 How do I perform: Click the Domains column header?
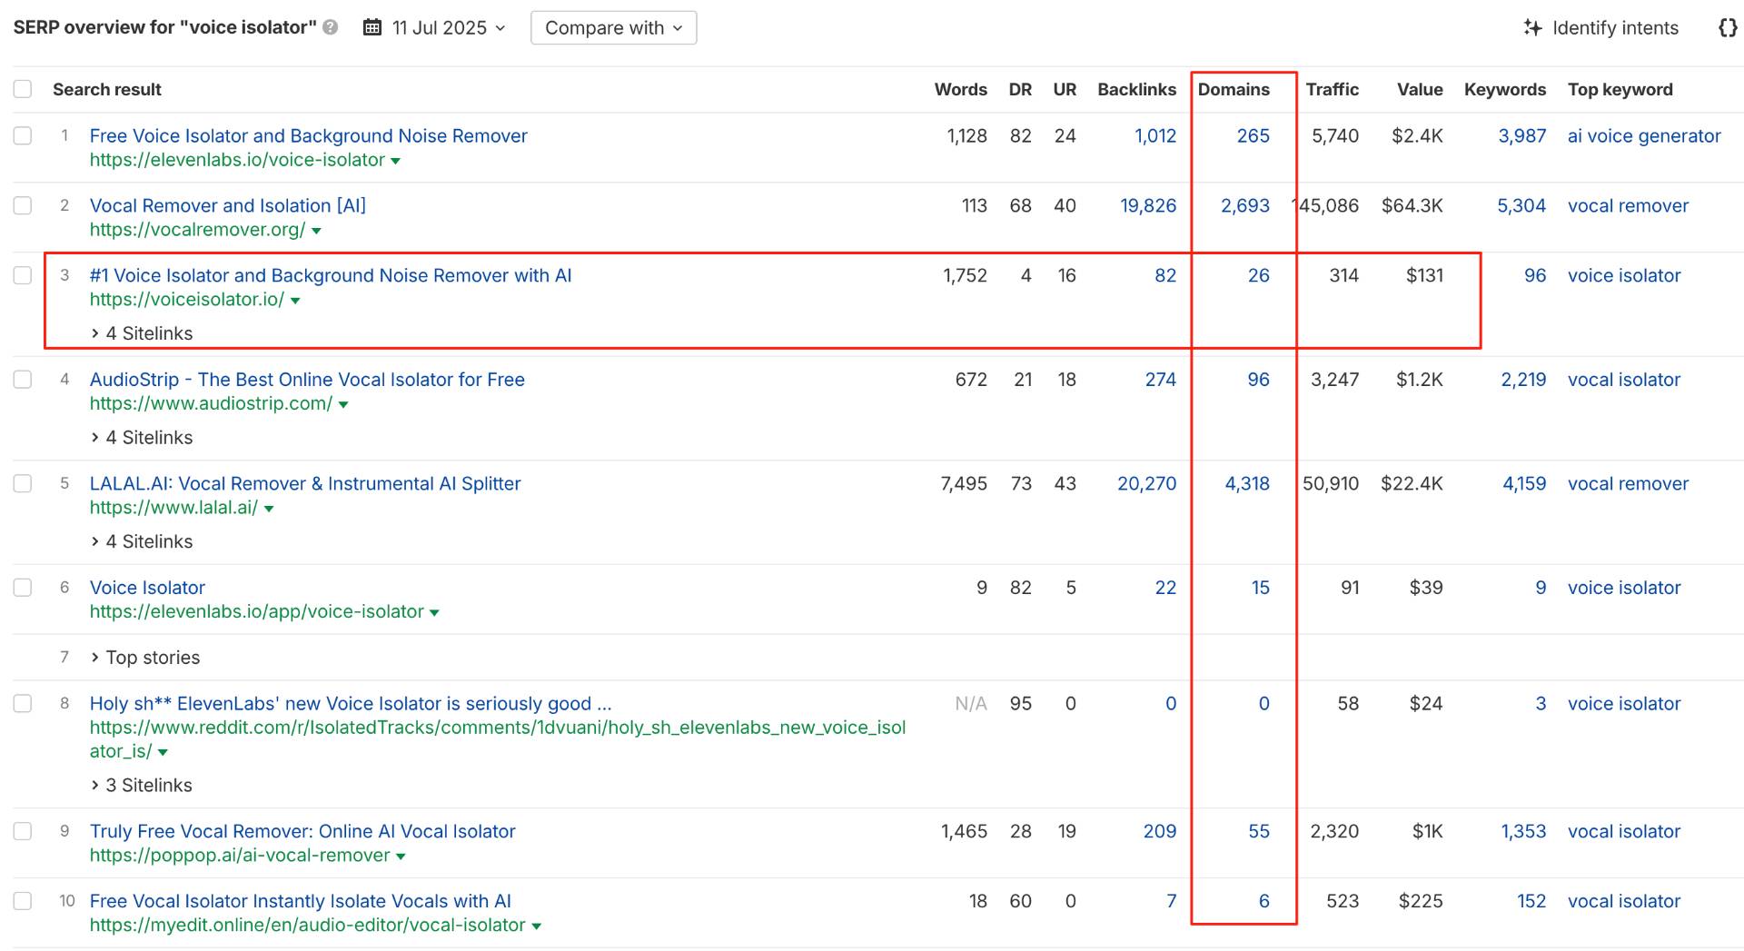pyautogui.click(x=1234, y=89)
